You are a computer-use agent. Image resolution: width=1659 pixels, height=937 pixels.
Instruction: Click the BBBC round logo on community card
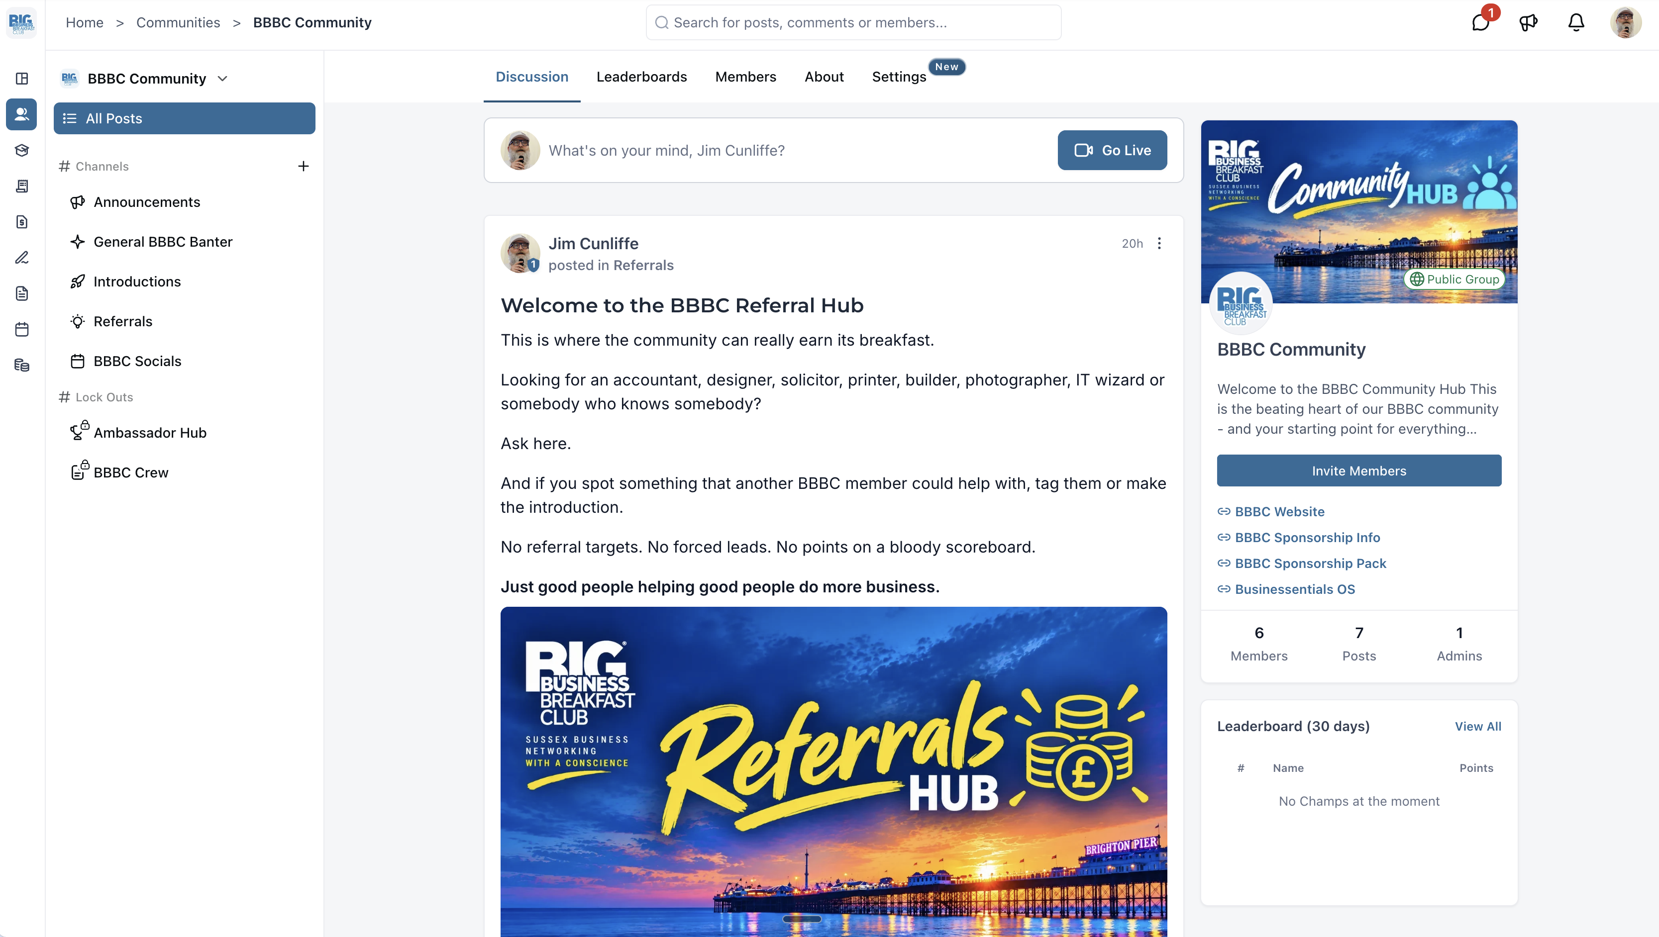[1241, 303]
